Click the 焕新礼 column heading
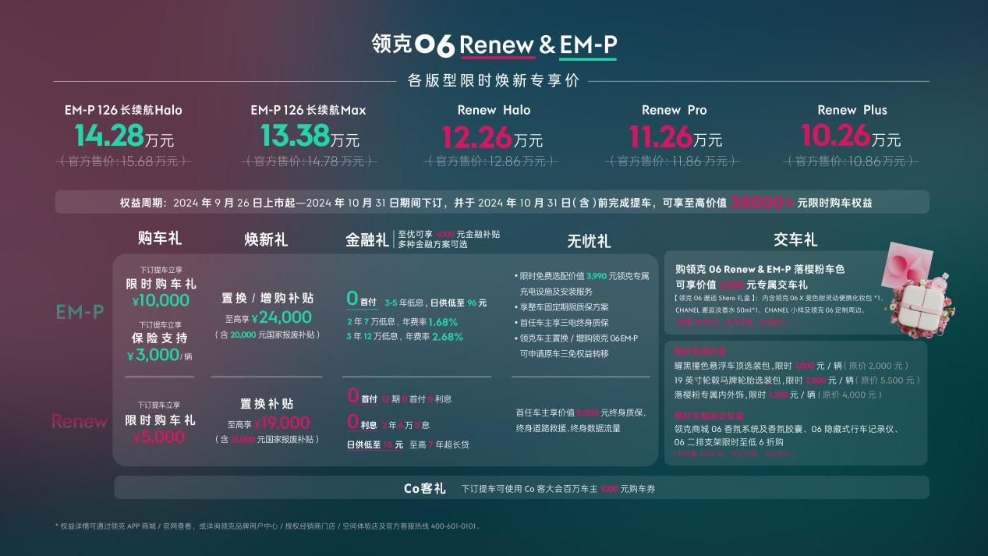The width and height of the screenshot is (988, 556). pyautogui.click(x=267, y=239)
